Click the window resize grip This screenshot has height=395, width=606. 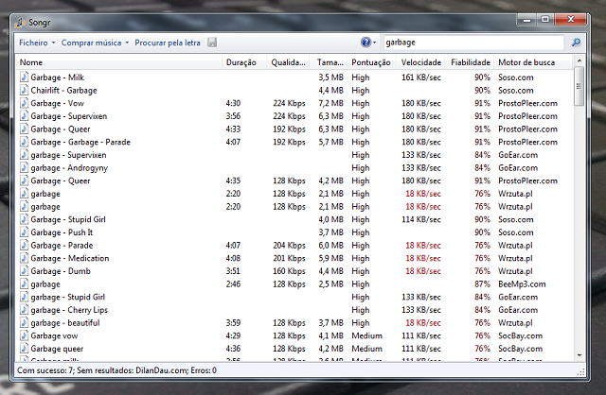[x=580, y=372]
